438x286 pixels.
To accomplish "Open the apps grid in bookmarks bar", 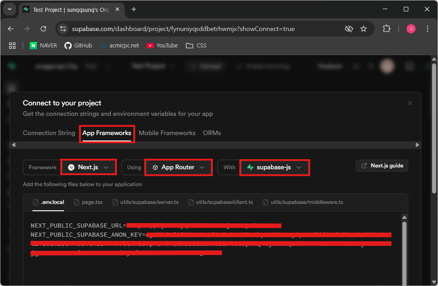I will click(12, 46).
